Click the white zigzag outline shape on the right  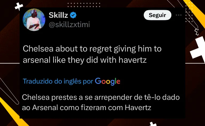(197, 32)
